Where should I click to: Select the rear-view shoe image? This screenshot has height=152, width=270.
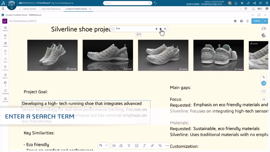219,55
